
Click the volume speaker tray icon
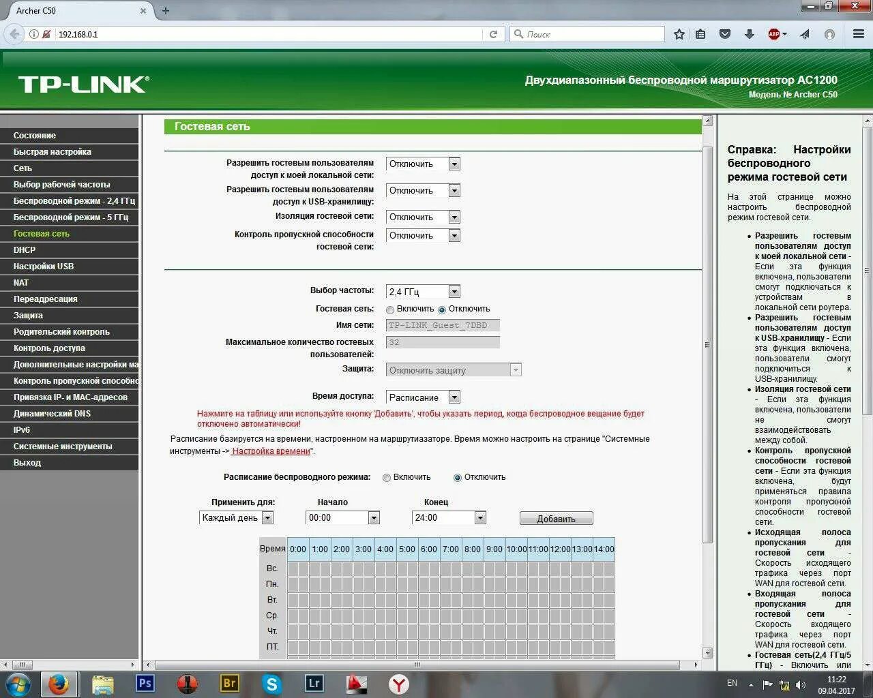(x=800, y=684)
